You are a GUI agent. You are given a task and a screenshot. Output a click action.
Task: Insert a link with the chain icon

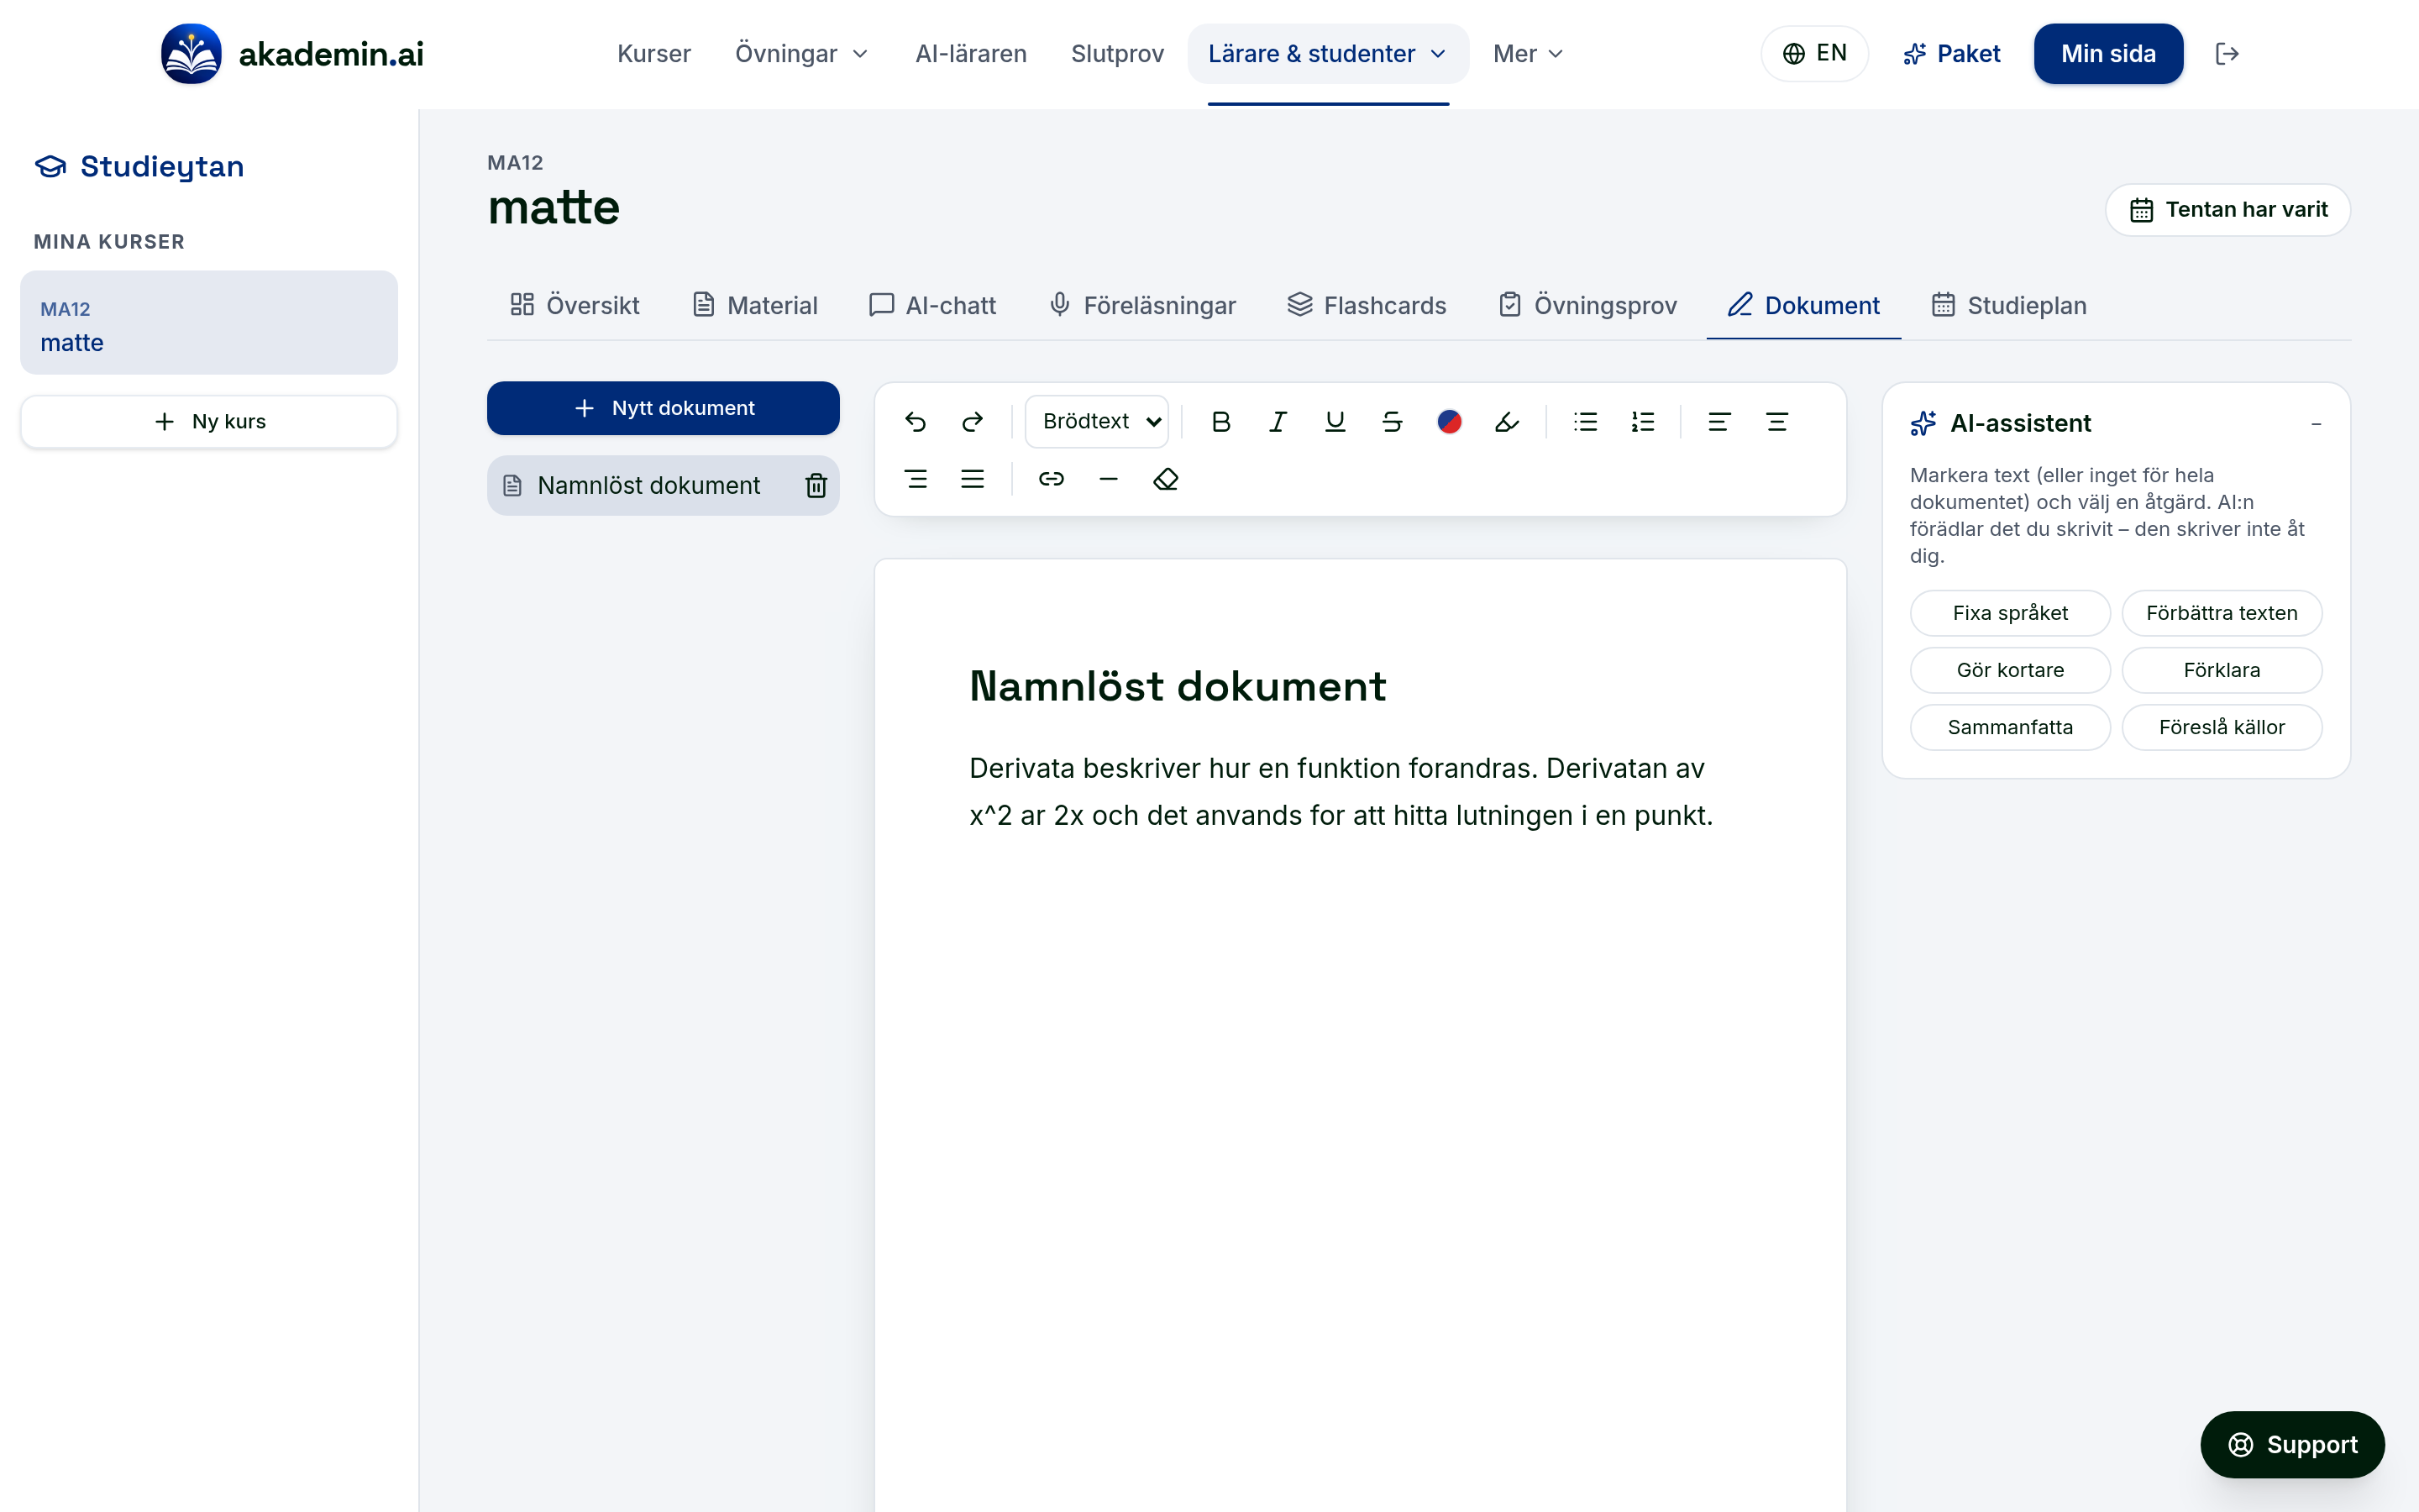tap(1051, 479)
